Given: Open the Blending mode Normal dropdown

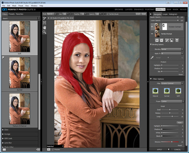Looking at the screenshot, I should click(172, 49).
